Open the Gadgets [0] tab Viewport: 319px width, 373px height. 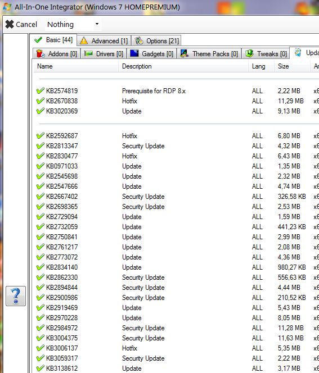pyautogui.click(x=152, y=54)
